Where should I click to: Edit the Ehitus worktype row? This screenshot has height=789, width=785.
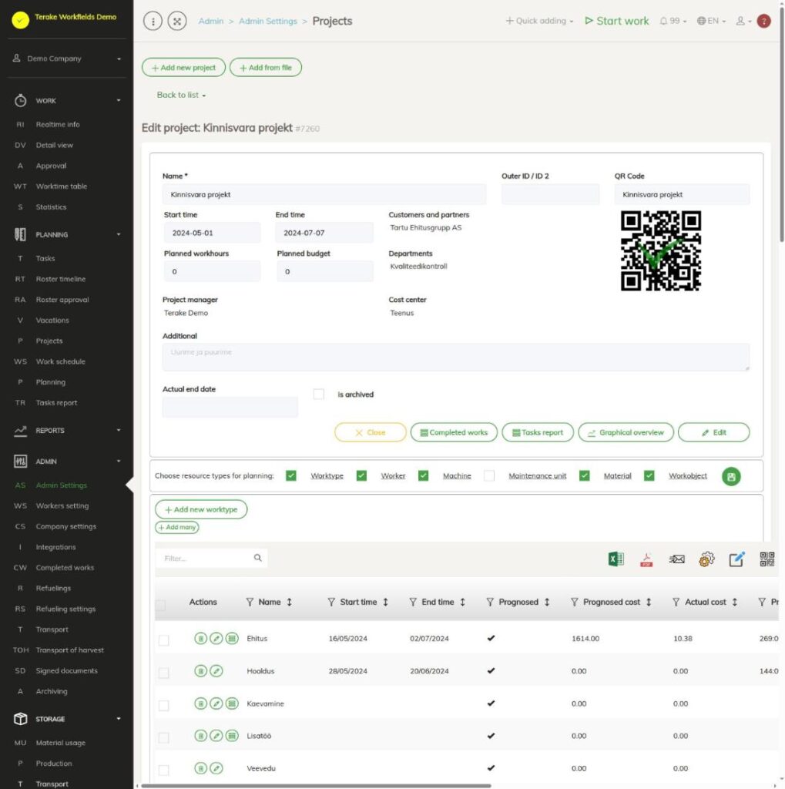(x=216, y=638)
